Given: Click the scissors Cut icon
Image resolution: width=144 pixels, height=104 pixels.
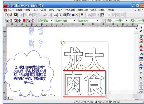Looking at the screenshot, I should click(x=21, y=15).
